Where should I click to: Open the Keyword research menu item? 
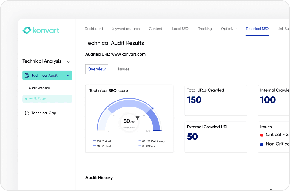pyautogui.click(x=125, y=29)
